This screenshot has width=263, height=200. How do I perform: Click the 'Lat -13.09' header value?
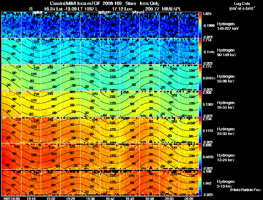tap(67, 9)
